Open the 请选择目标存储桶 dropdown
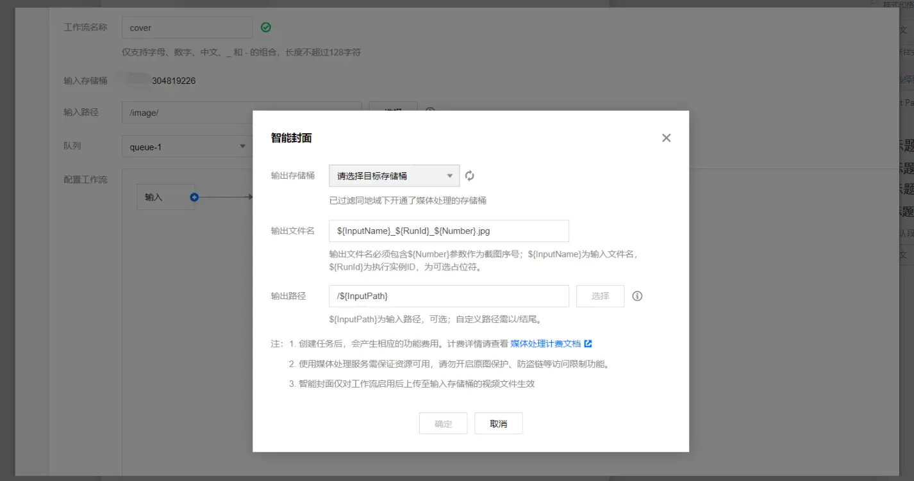The height and width of the screenshot is (481, 914). tap(394, 175)
